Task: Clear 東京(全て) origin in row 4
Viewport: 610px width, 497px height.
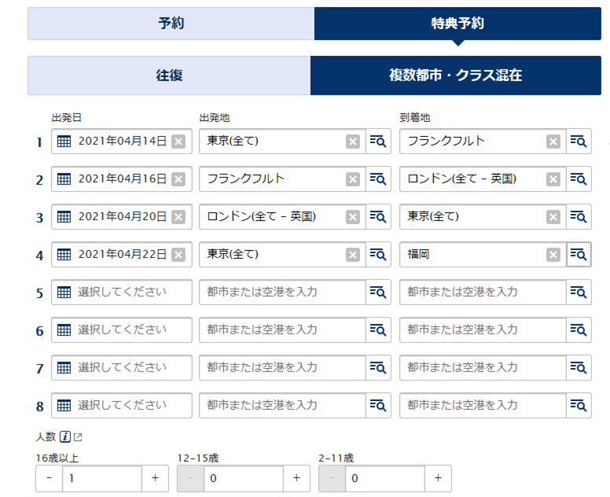Action: tap(353, 255)
